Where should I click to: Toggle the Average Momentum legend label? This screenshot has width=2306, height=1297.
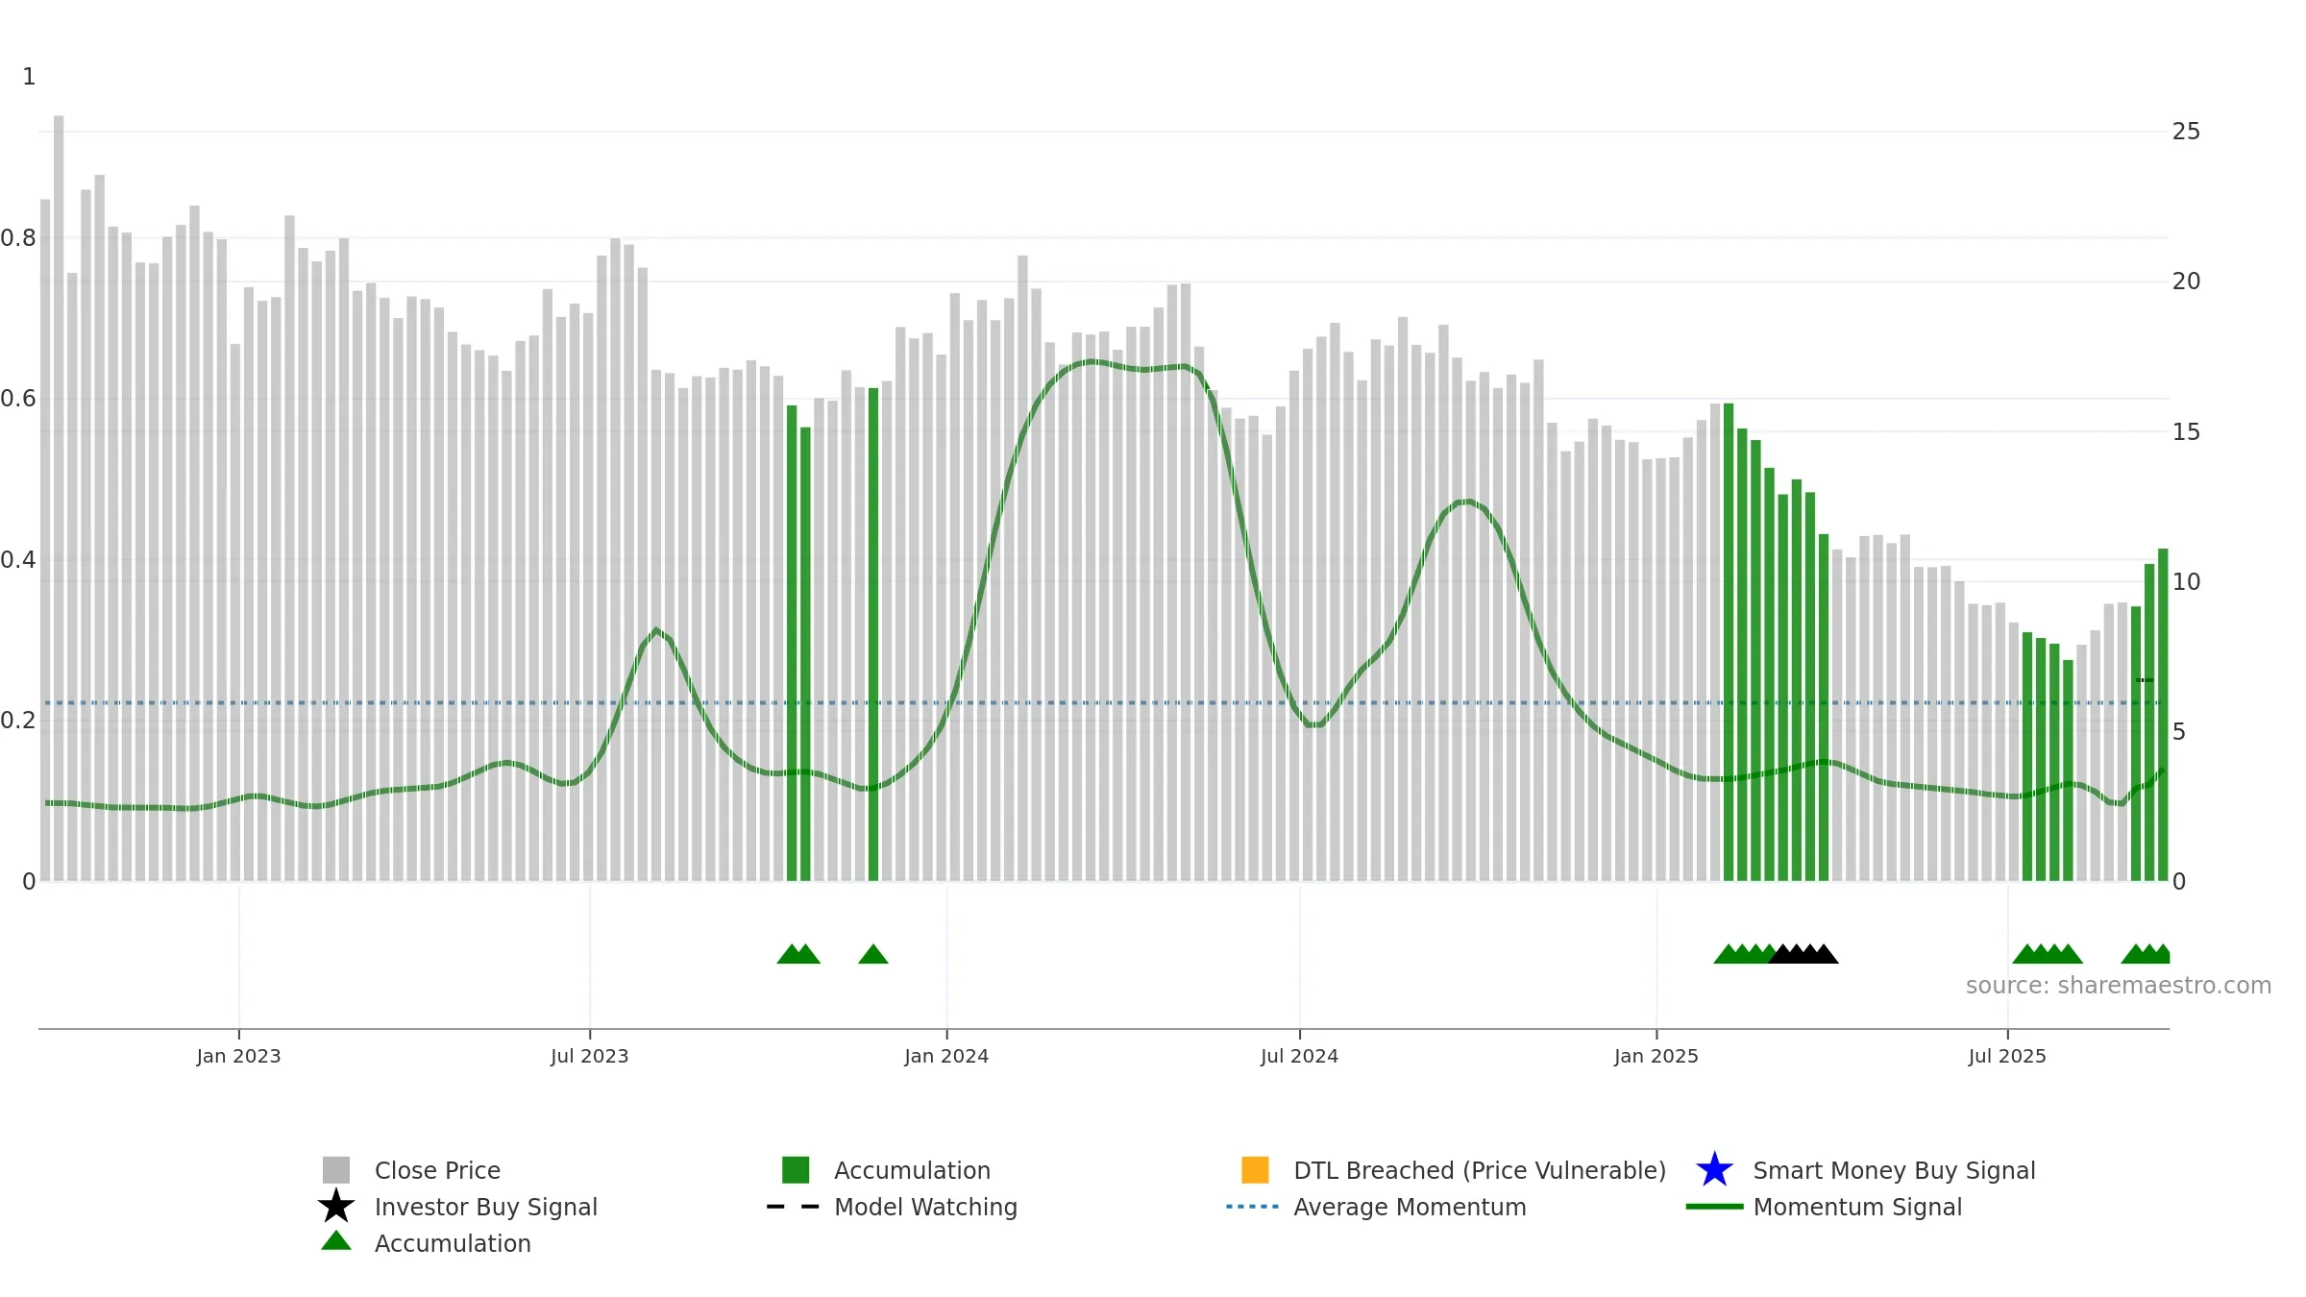[x=1410, y=1207]
